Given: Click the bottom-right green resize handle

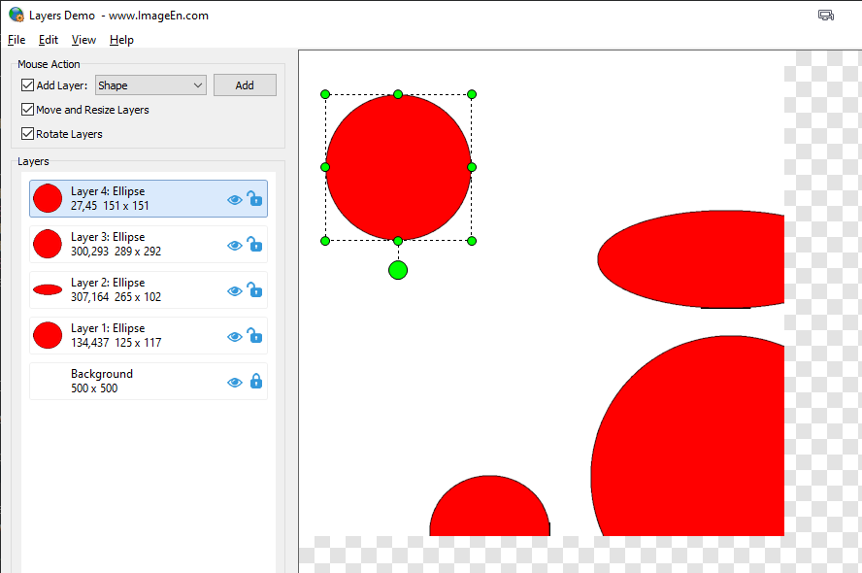Looking at the screenshot, I should pos(472,241).
